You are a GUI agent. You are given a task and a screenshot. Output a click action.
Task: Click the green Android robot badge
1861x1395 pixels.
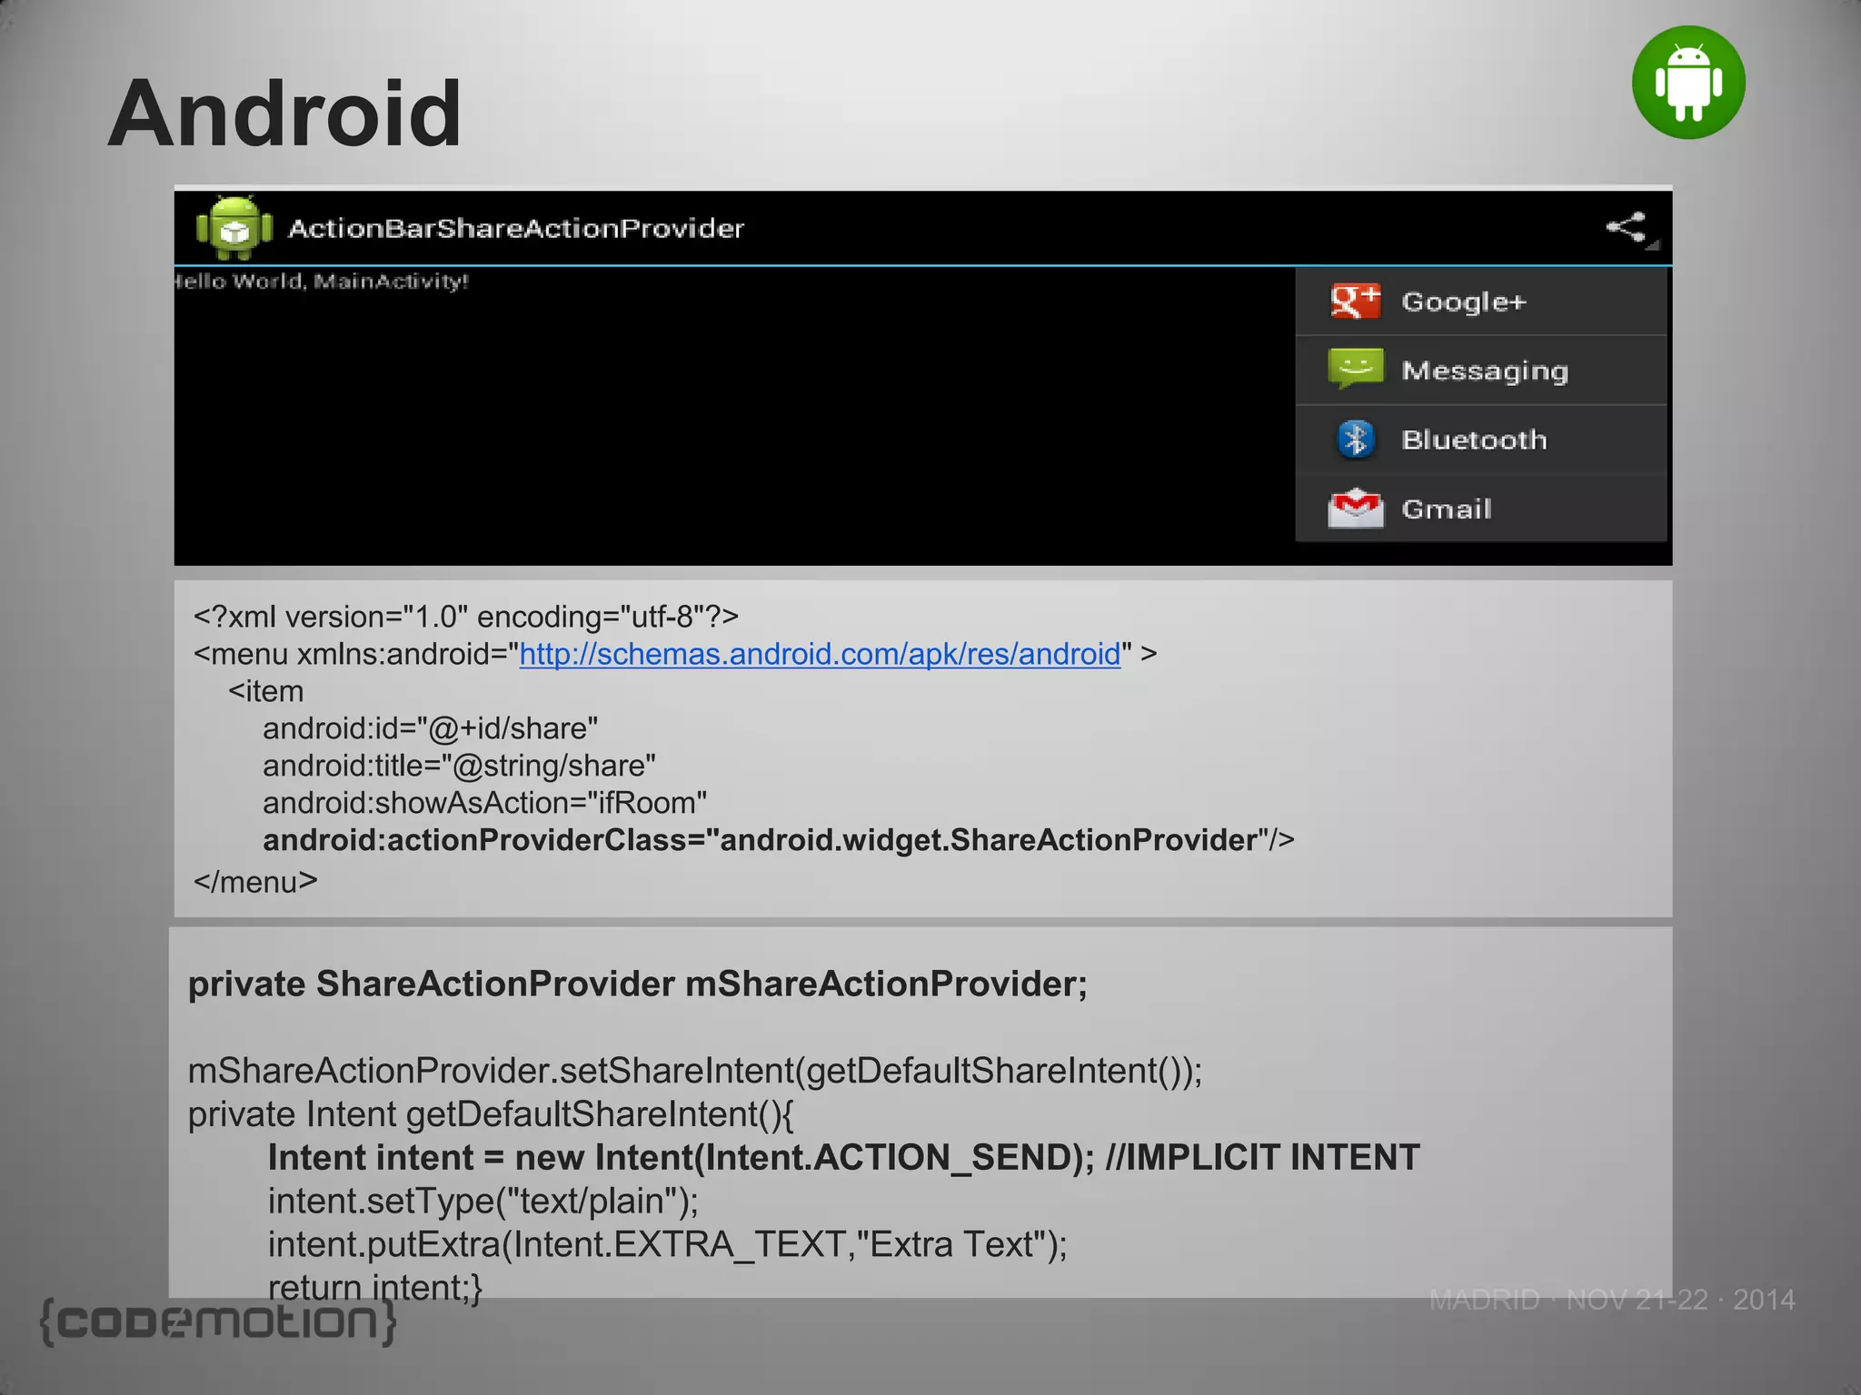[1688, 83]
